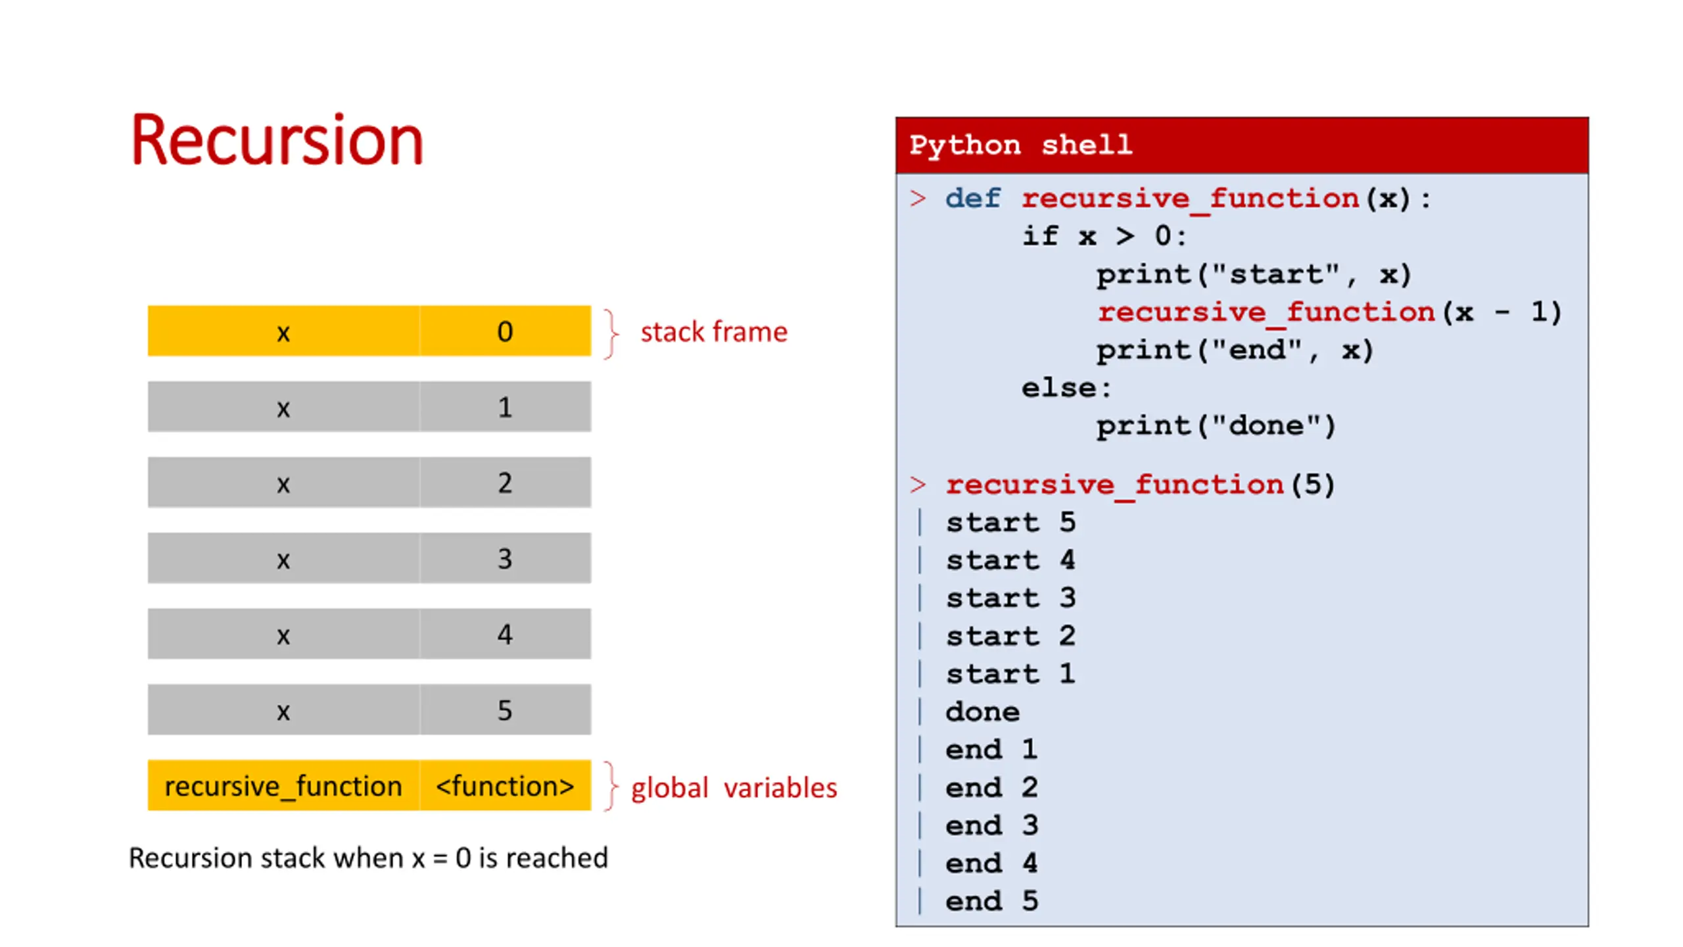Click the "end 2" output line
This screenshot has width=1683, height=947.
coord(991,787)
